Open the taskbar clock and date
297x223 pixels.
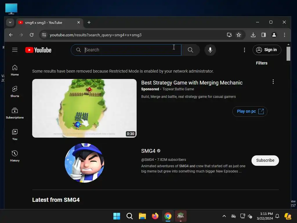click(x=265, y=216)
